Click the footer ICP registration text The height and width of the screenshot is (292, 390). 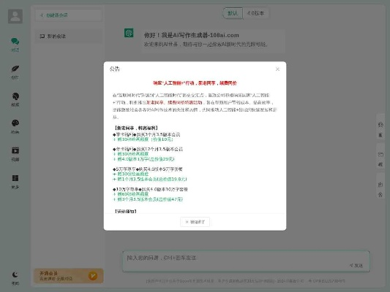[x=327, y=281]
